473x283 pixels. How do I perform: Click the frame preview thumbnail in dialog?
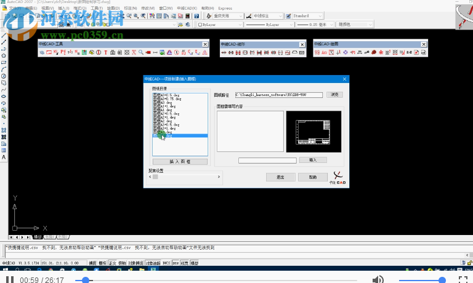click(313, 132)
